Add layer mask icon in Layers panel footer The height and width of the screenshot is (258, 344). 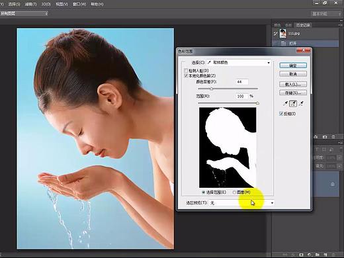click(301, 255)
